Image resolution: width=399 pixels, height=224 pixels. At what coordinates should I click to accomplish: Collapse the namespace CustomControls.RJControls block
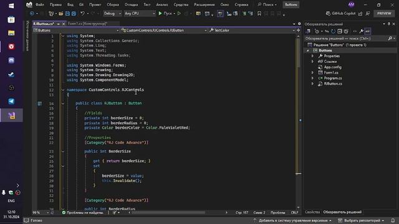(x=63, y=90)
